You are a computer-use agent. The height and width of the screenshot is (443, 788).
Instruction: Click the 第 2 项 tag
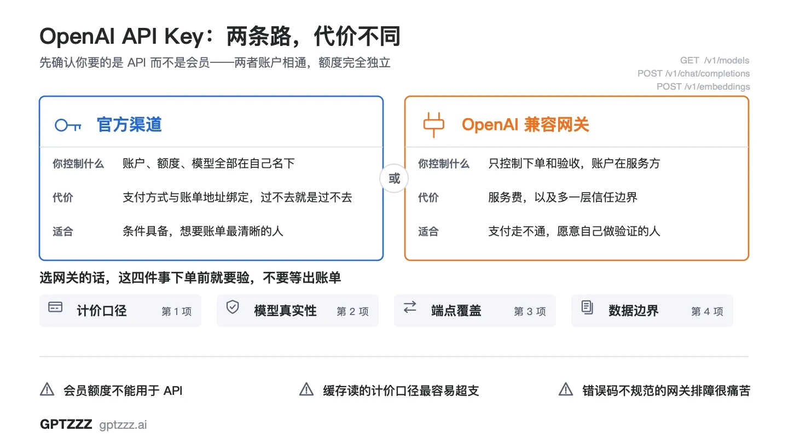point(353,311)
